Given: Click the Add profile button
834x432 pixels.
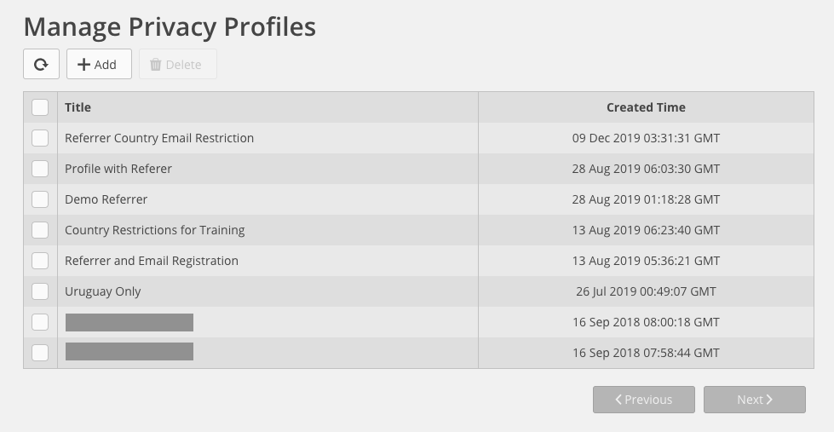Looking at the screenshot, I should tap(99, 64).
